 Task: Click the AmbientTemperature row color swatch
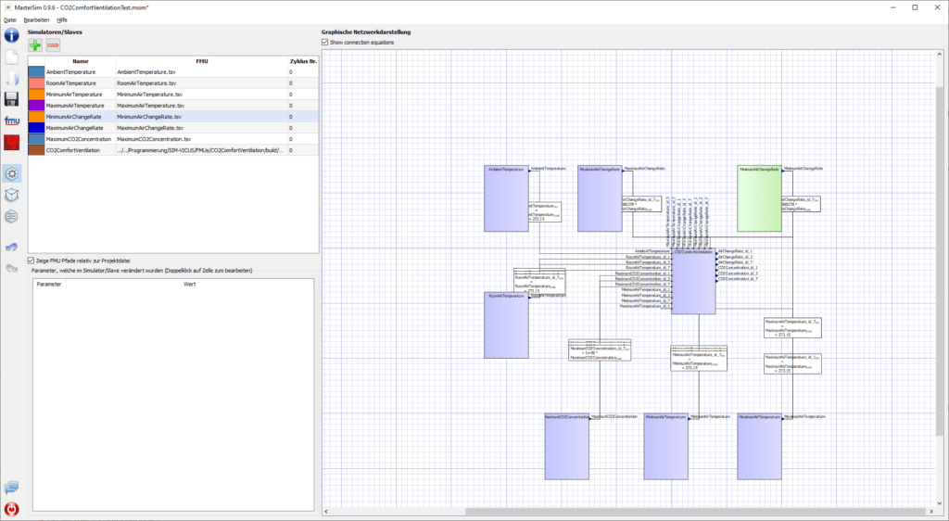pos(36,72)
